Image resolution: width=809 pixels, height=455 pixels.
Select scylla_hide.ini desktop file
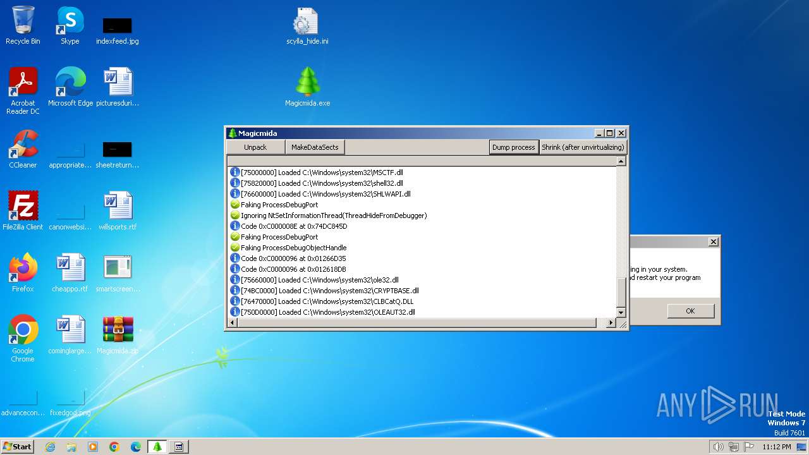307,27
